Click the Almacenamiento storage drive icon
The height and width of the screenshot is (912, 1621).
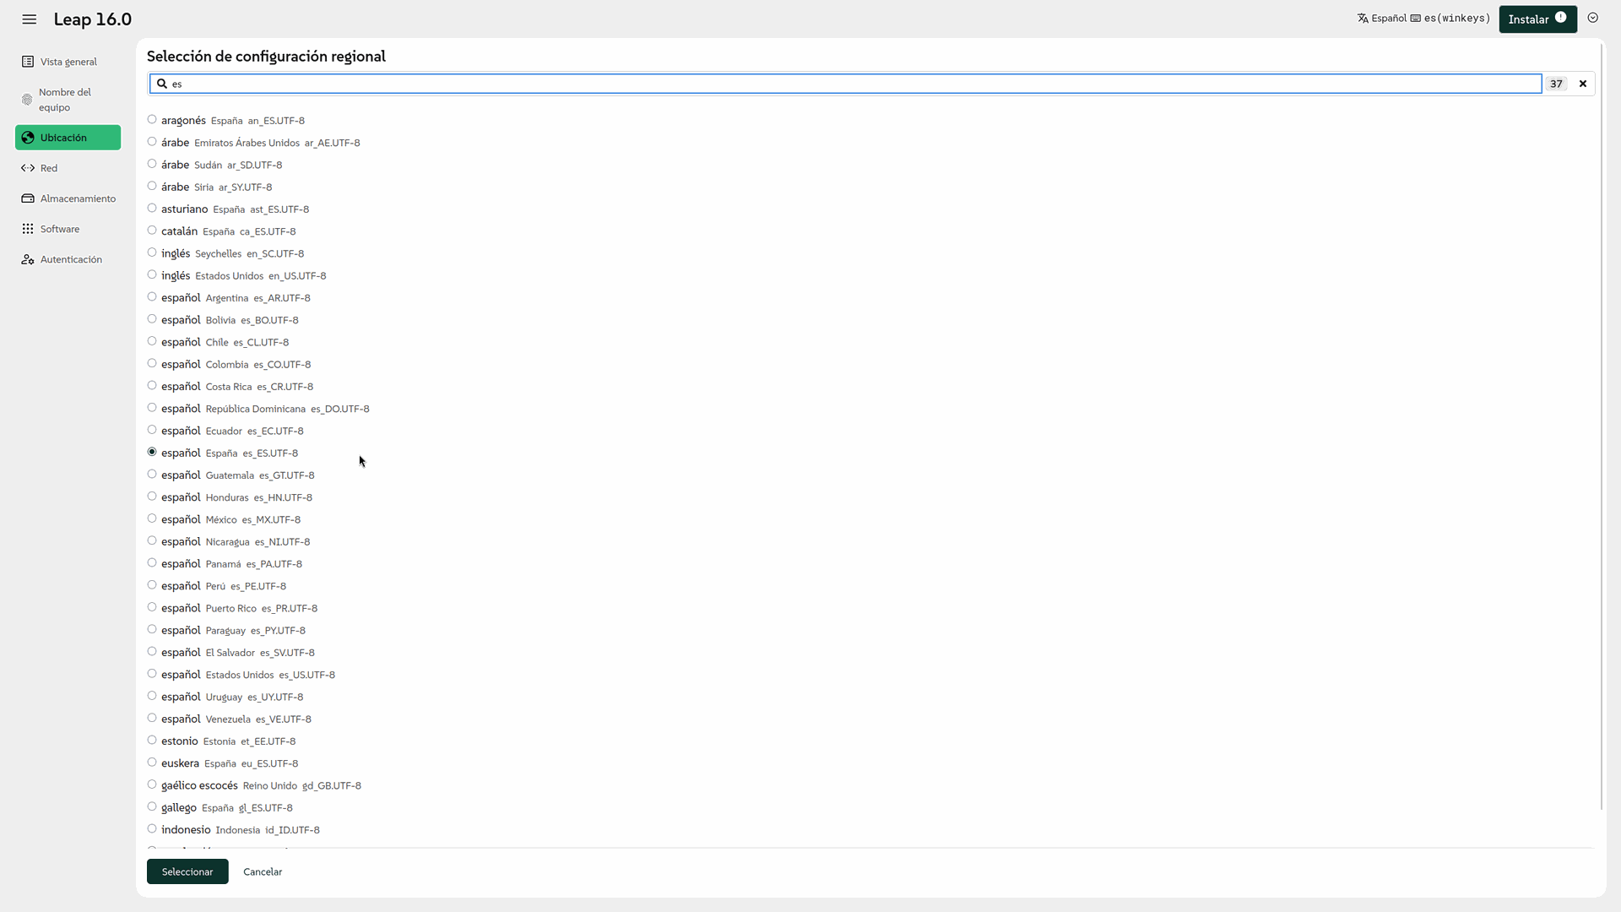click(28, 198)
